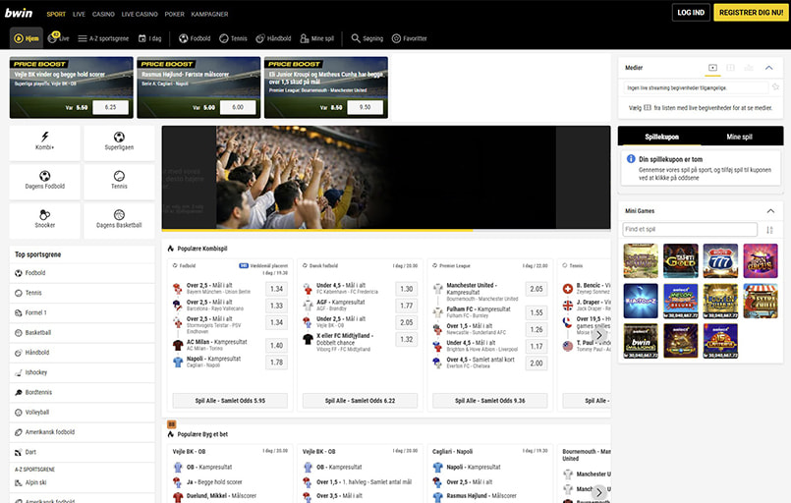Open the bwin Millions mini game thumbnail
Screen dimensions: 791x503
click(641, 341)
